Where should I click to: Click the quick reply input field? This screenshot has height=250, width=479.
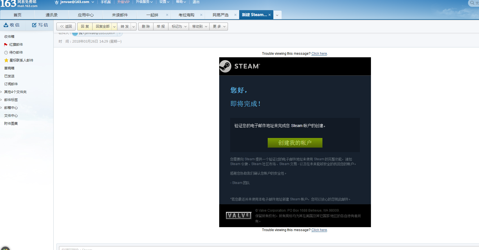coord(269,248)
